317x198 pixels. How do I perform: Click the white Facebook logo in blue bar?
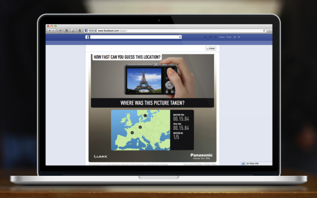coord(87,37)
